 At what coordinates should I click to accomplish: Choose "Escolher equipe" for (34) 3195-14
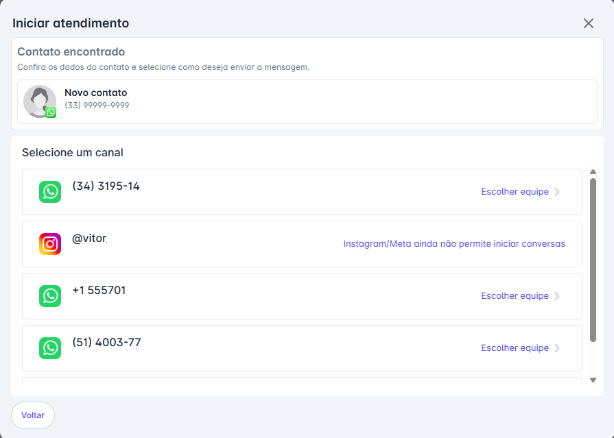[515, 192]
